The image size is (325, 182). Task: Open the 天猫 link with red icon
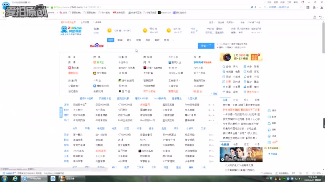click(153, 68)
